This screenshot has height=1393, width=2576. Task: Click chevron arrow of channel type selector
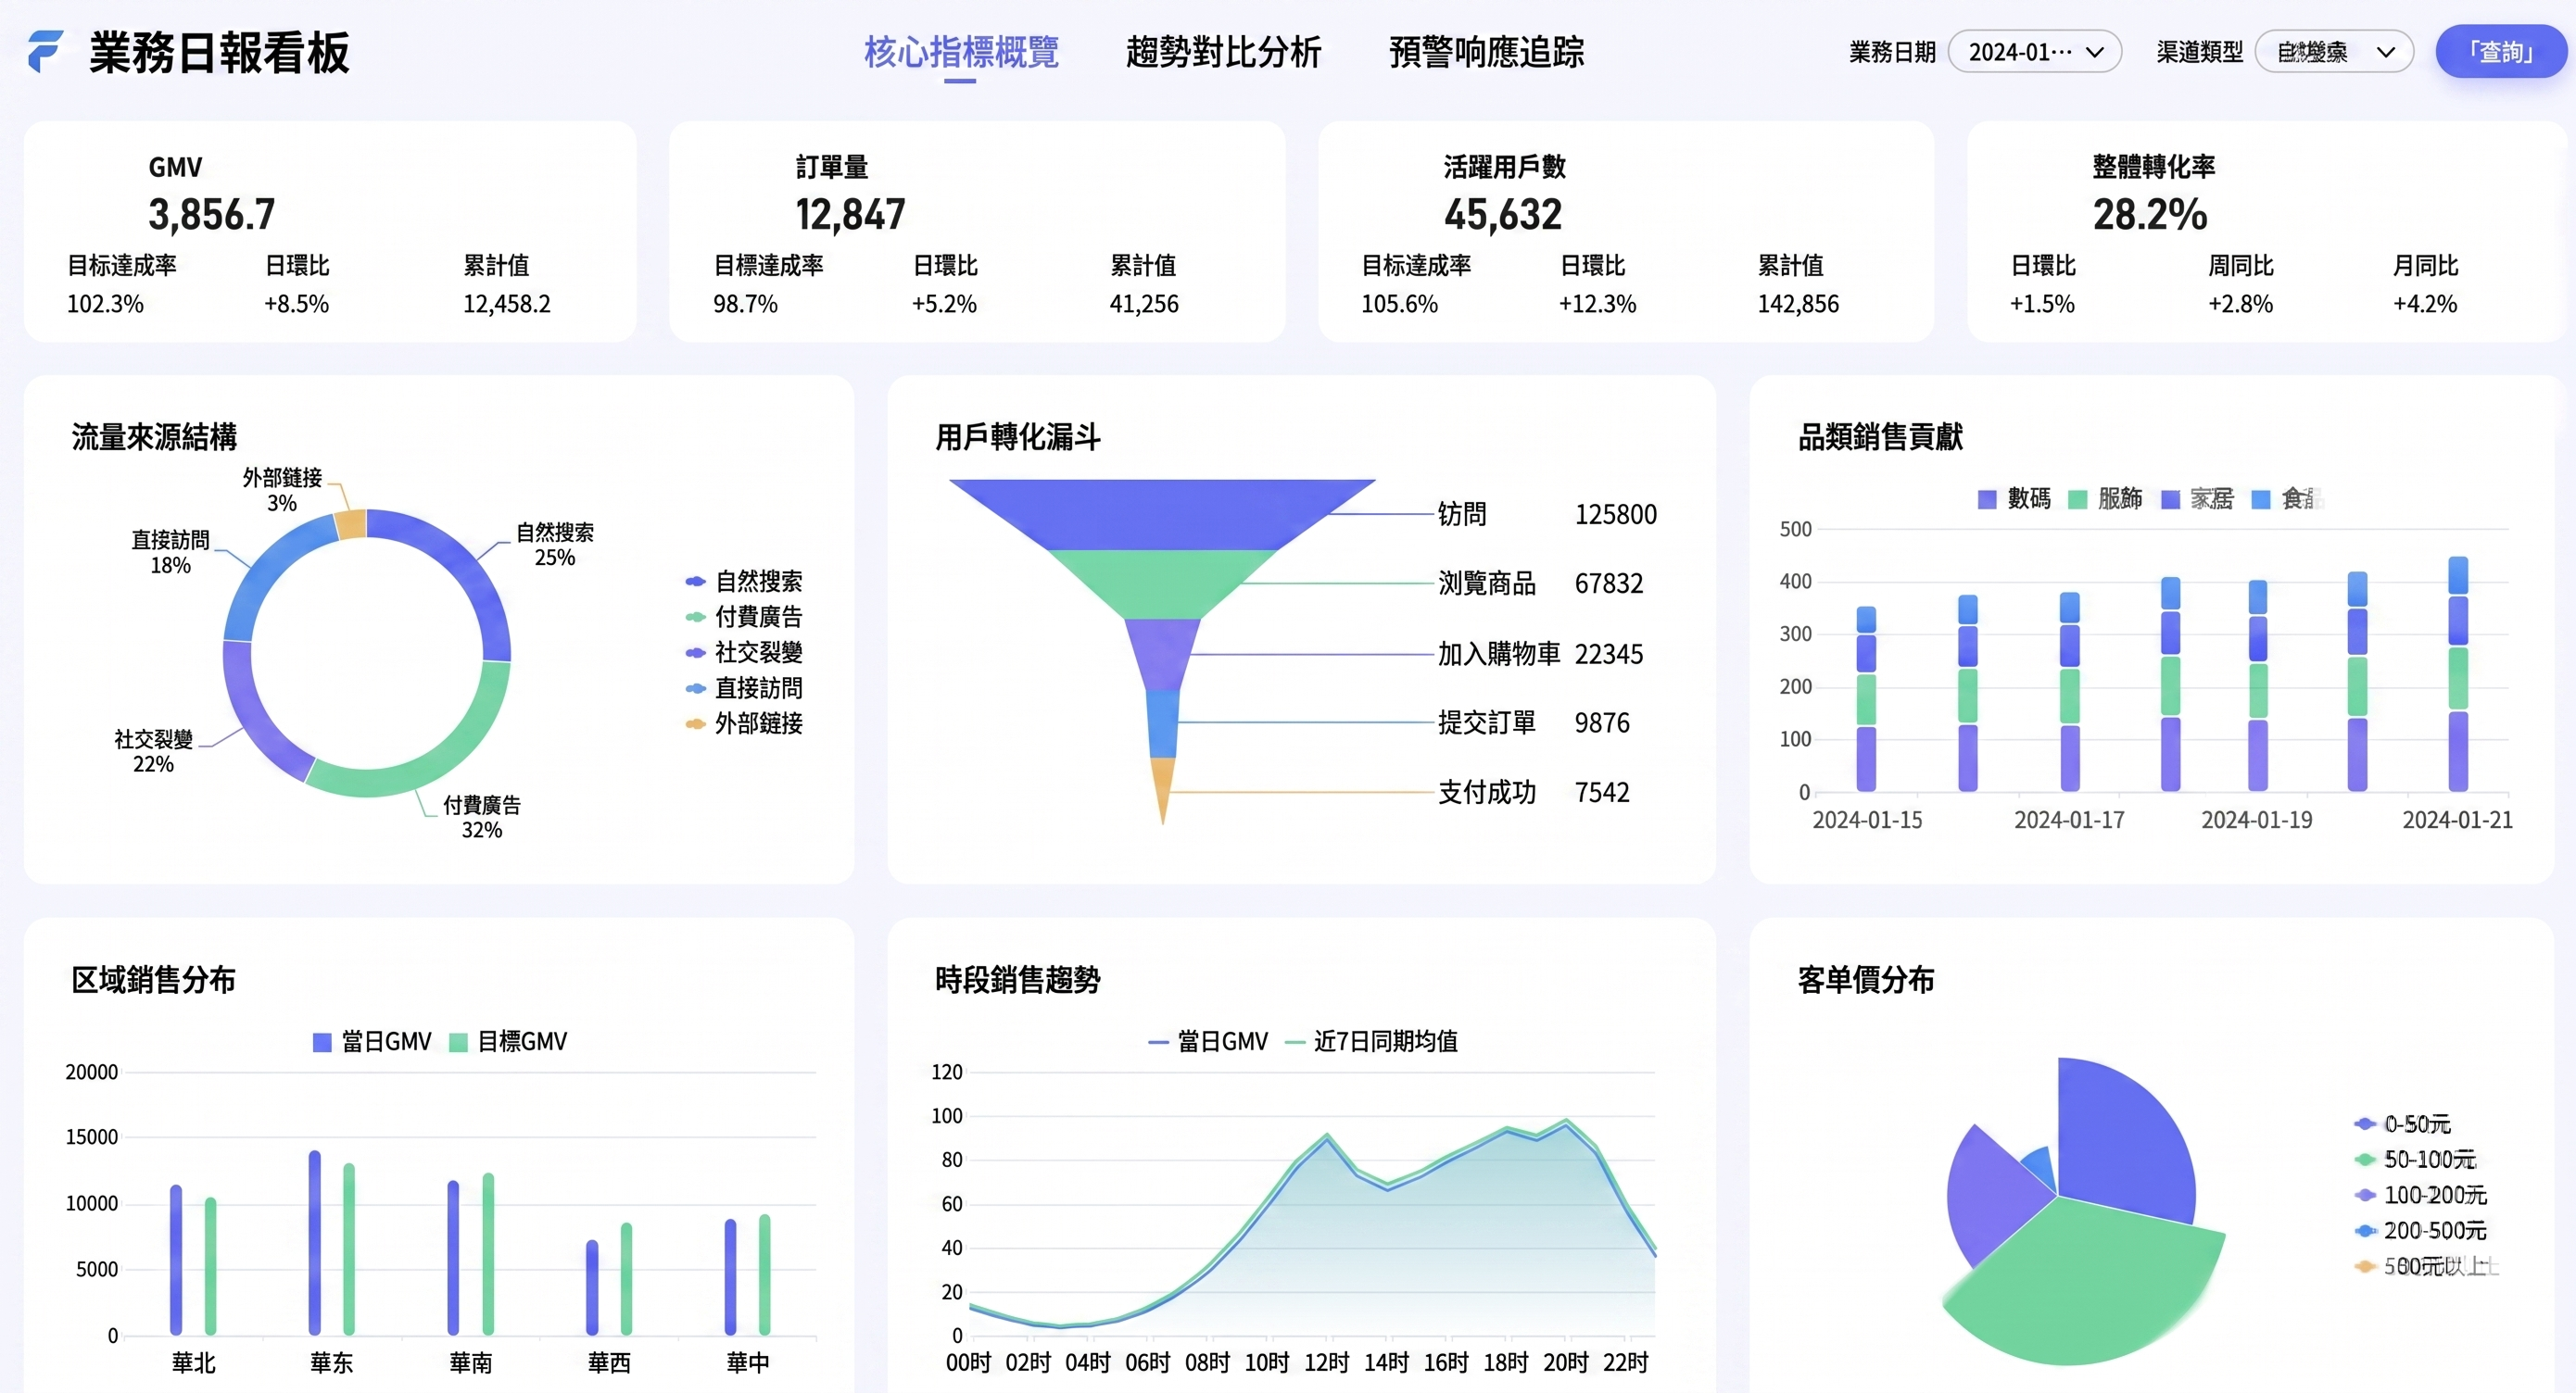click(x=2386, y=52)
